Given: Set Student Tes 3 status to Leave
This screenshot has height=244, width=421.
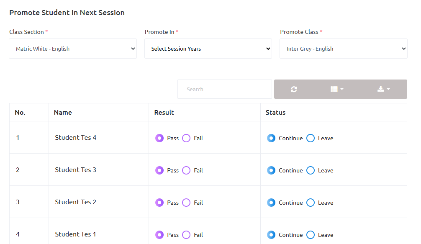Looking at the screenshot, I should [x=311, y=170].
